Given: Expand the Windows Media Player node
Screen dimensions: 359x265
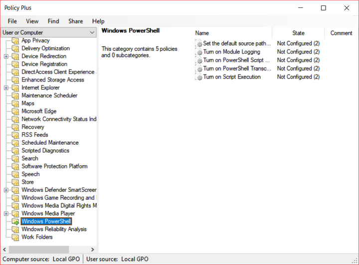Looking at the screenshot, I should pos(6,214).
